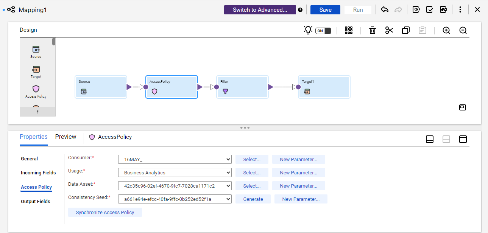
Task: Click the Copy icon in Design toolbar
Action: (x=406, y=30)
